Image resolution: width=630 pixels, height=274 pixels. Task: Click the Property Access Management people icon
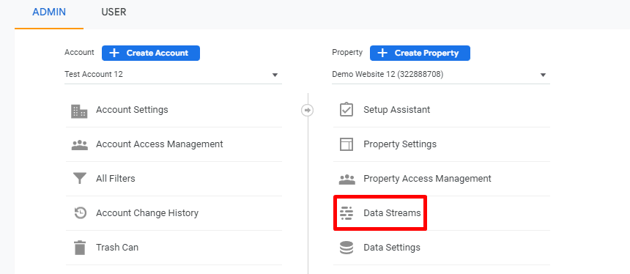point(346,179)
